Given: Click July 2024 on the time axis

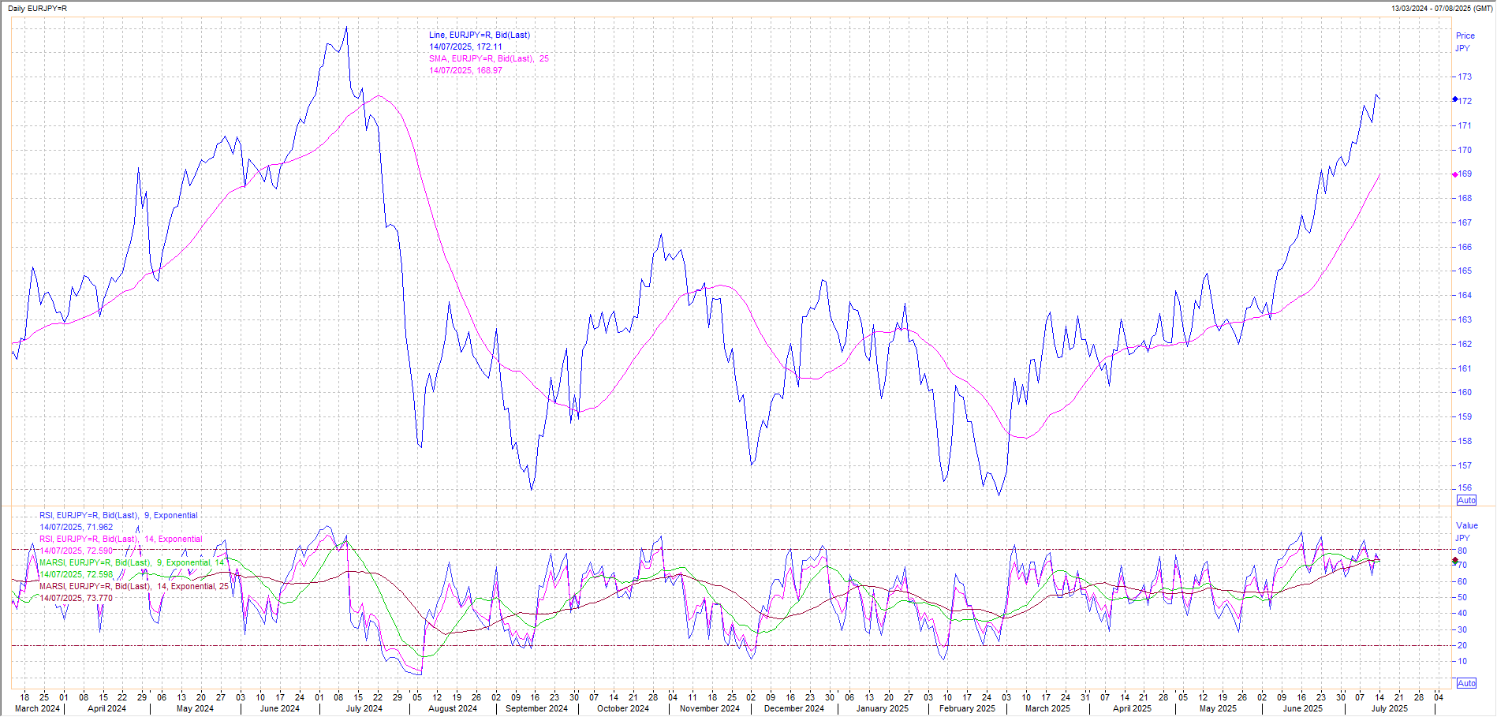Looking at the screenshot, I should click(364, 708).
